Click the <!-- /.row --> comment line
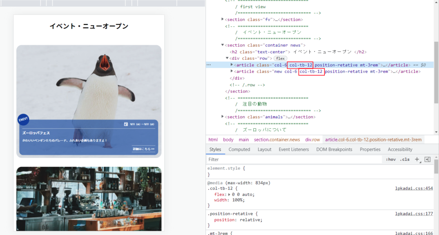Image resolution: width=439 pixels, height=235 pixels. click(247, 85)
